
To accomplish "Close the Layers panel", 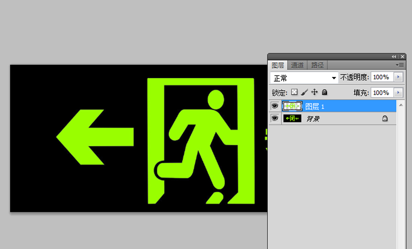I will [x=402, y=57].
